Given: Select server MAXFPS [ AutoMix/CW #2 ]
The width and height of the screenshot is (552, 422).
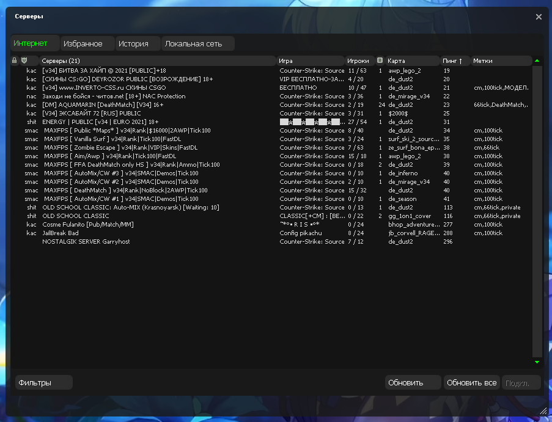Looking at the screenshot, I should pos(271,182).
